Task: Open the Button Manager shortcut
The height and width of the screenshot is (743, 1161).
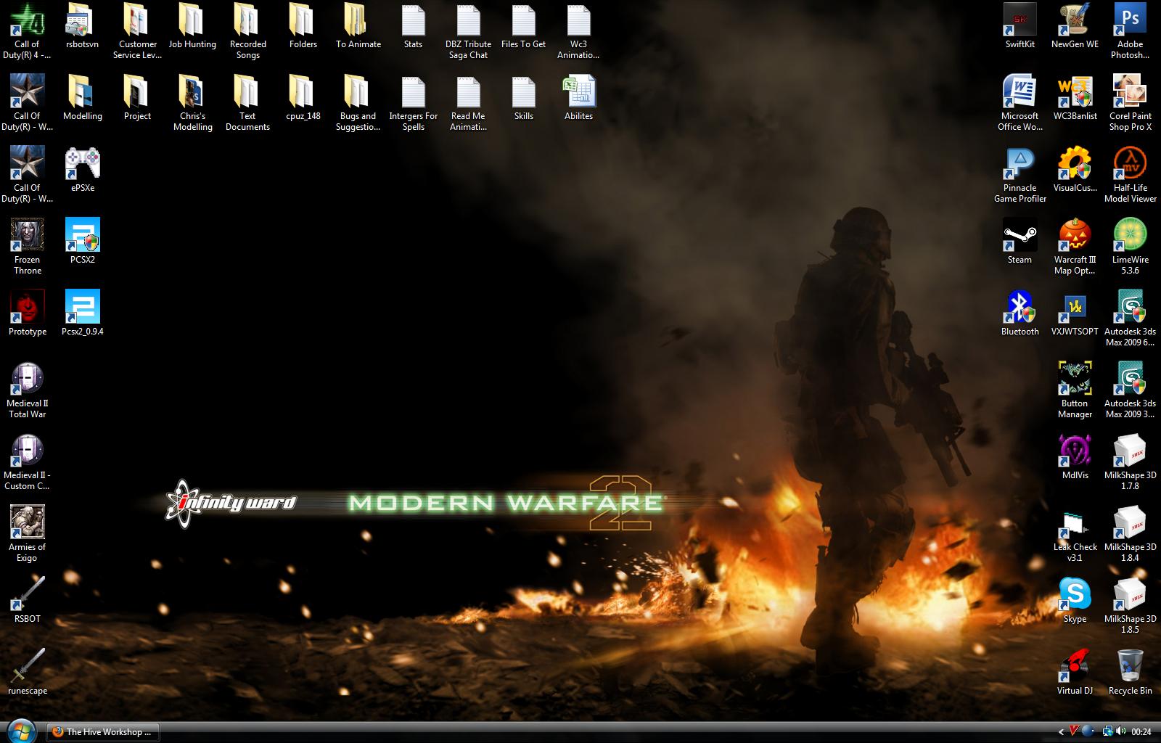Action: (1075, 390)
